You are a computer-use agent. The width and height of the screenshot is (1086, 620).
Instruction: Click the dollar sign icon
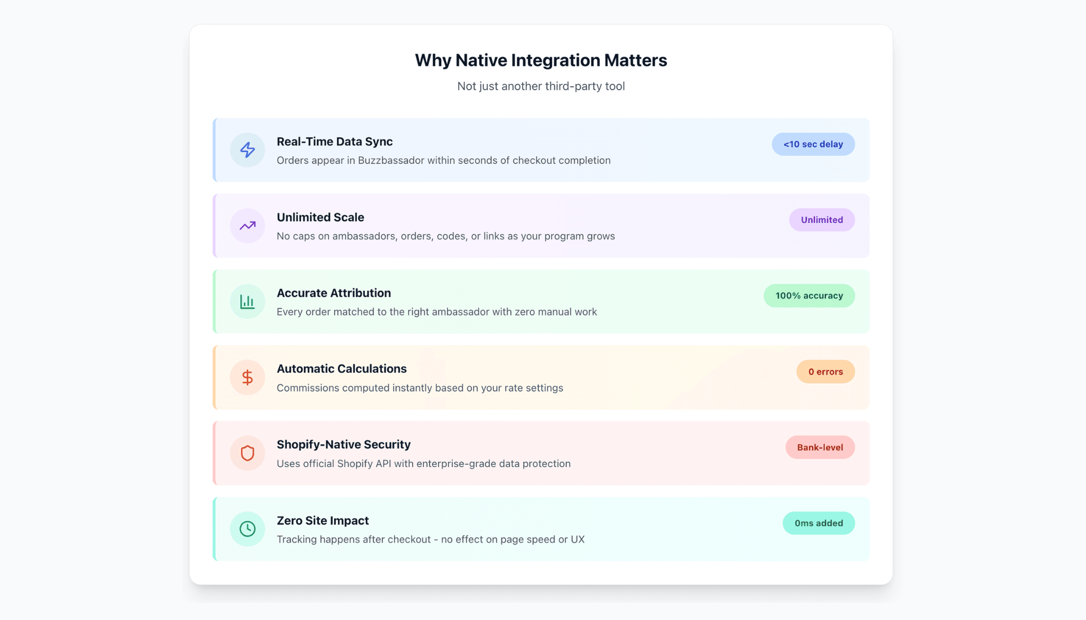(247, 377)
